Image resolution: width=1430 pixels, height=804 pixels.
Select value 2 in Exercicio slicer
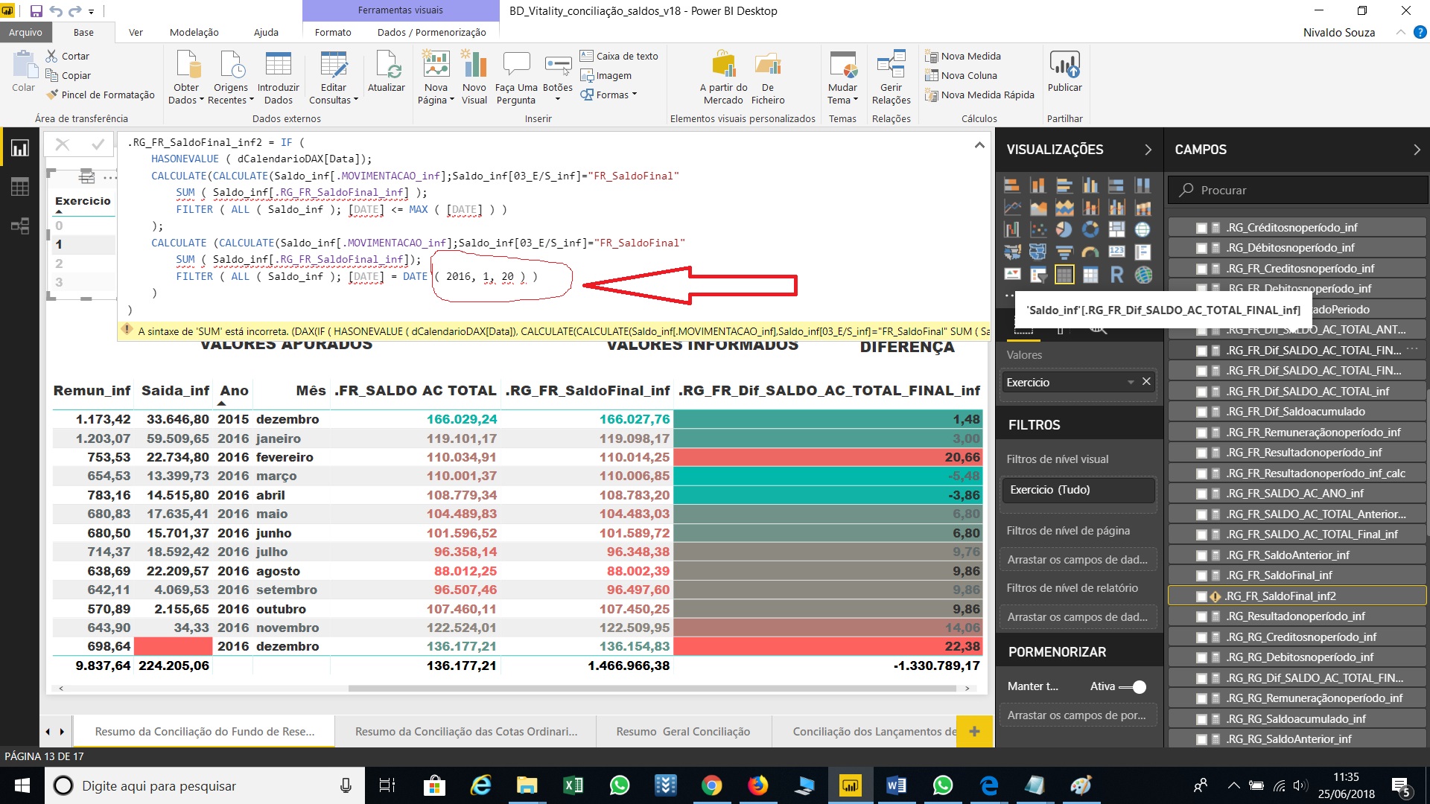coord(59,264)
